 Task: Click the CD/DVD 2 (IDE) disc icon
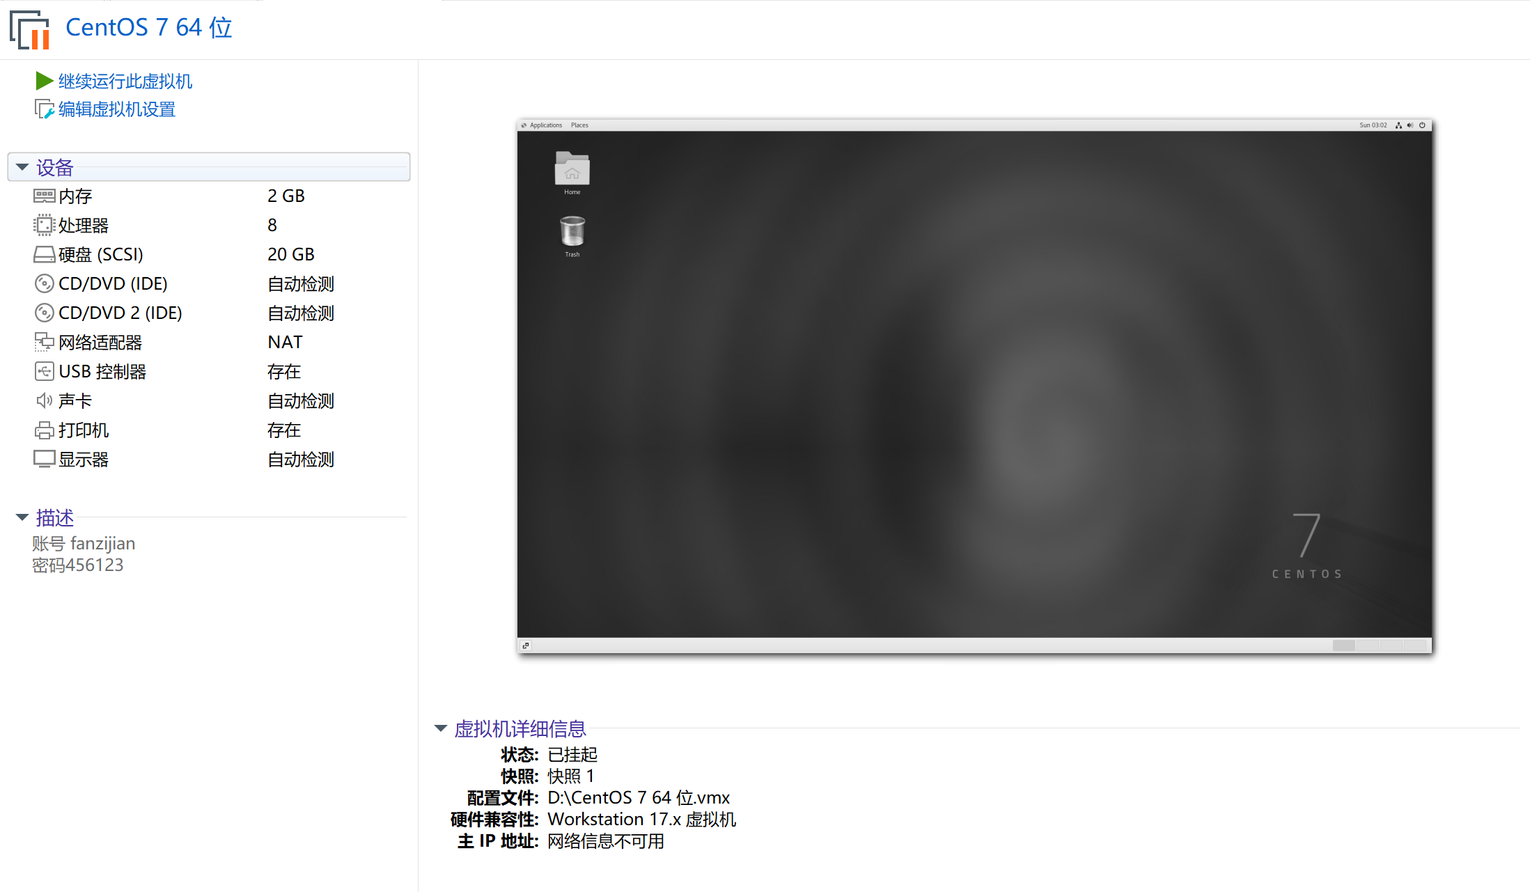click(x=44, y=313)
